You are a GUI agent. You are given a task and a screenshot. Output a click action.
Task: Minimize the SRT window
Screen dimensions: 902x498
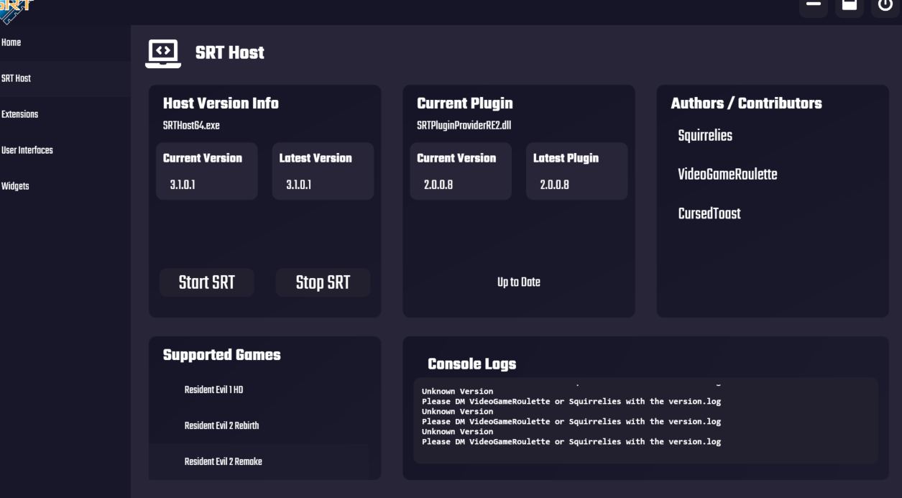[x=813, y=5]
